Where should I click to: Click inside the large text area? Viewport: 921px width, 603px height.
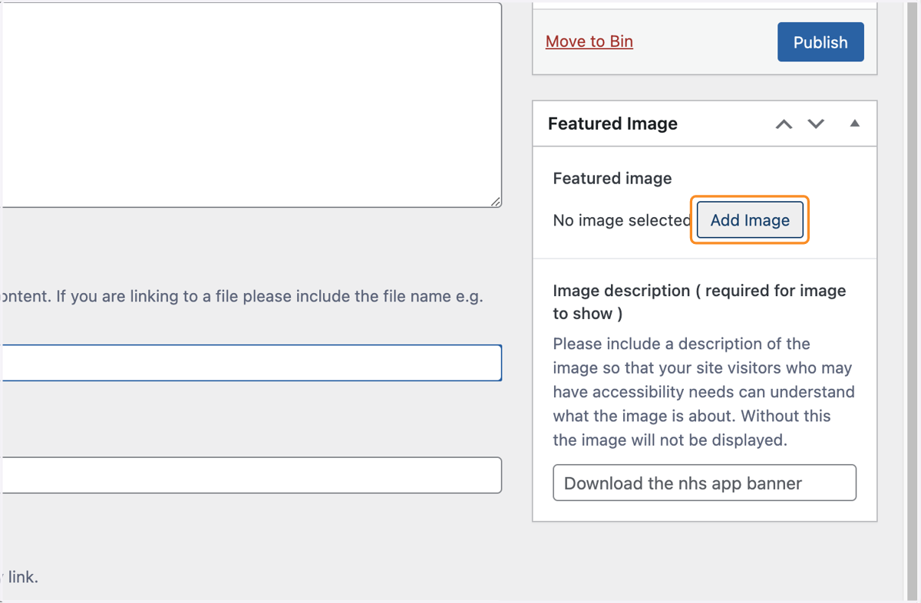pyautogui.click(x=251, y=104)
